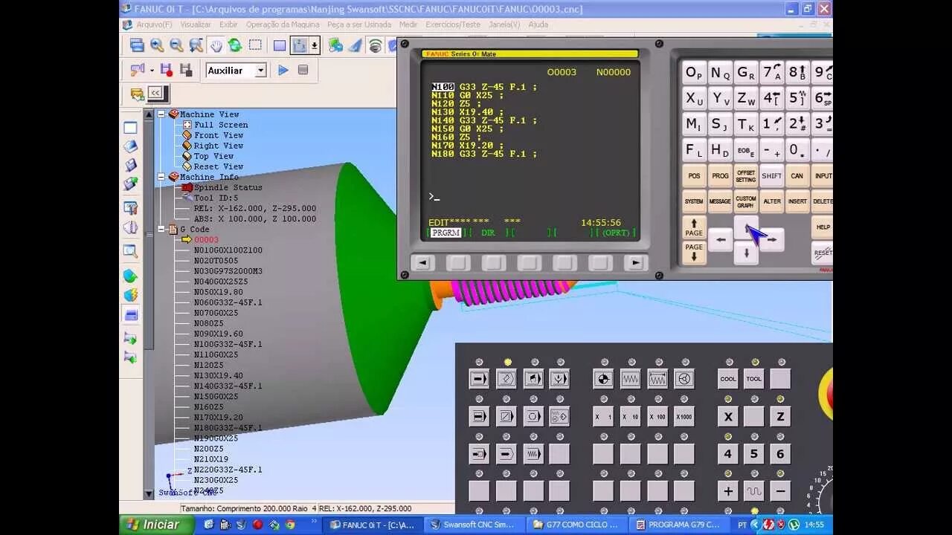Screen dimensions: 952x535
Task: Collapse the Machine View tree node
Action: [x=161, y=114]
